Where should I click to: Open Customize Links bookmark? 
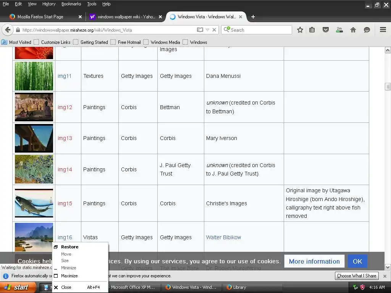click(x=52, y=42)
